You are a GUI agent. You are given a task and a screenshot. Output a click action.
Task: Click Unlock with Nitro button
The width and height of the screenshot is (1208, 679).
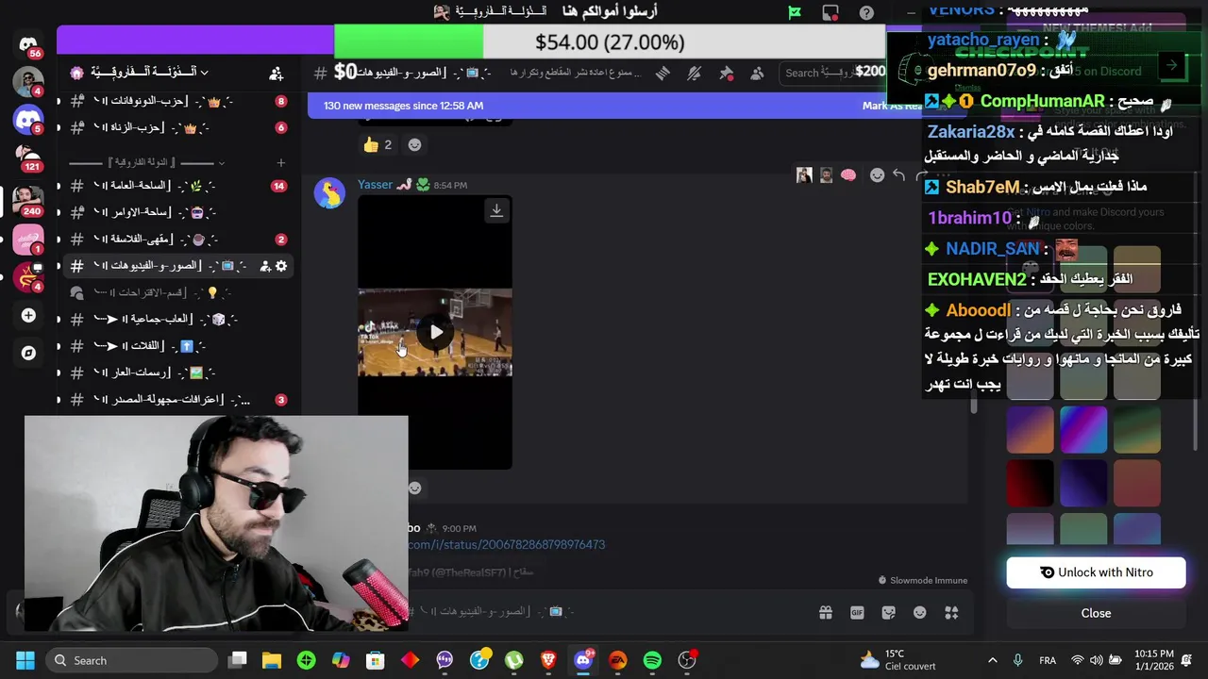(x=1096, y=572)
